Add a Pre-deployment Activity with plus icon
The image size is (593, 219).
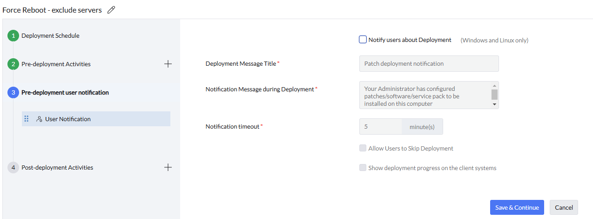(x=168, y=64)
